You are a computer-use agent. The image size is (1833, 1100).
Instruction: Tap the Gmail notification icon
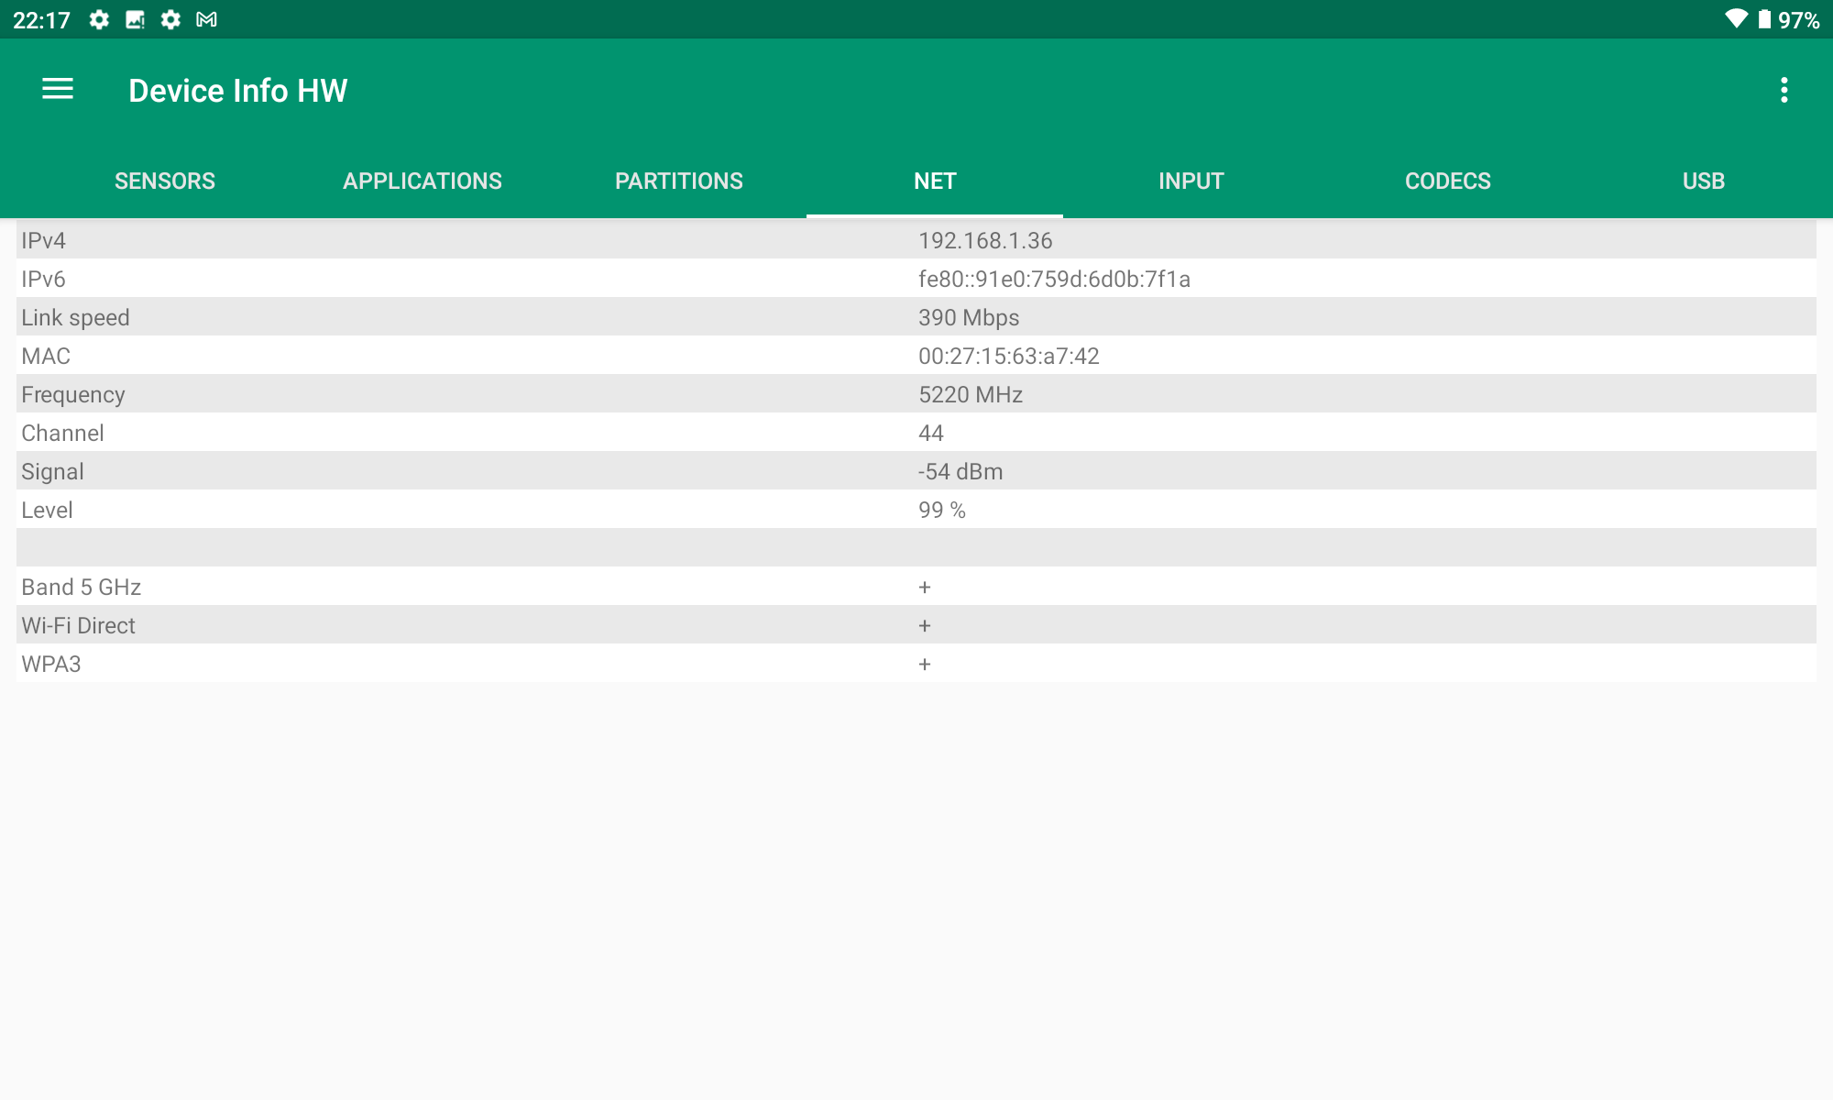click(x=206, y=19)
